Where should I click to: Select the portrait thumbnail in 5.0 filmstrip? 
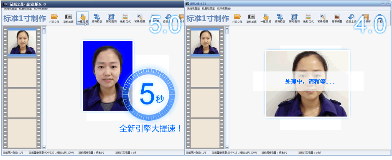(22, 42)
